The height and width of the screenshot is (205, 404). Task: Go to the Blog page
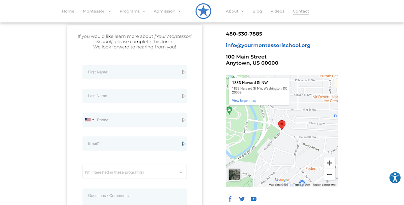coord(257,11)
